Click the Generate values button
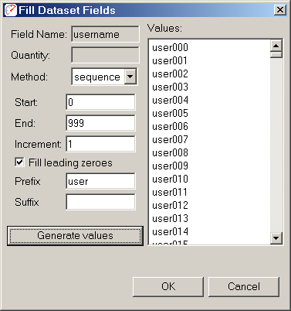 [75, 236]
